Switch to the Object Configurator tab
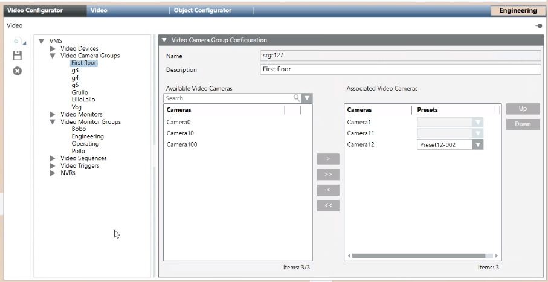548x282 pixels. tap(202, 10)
